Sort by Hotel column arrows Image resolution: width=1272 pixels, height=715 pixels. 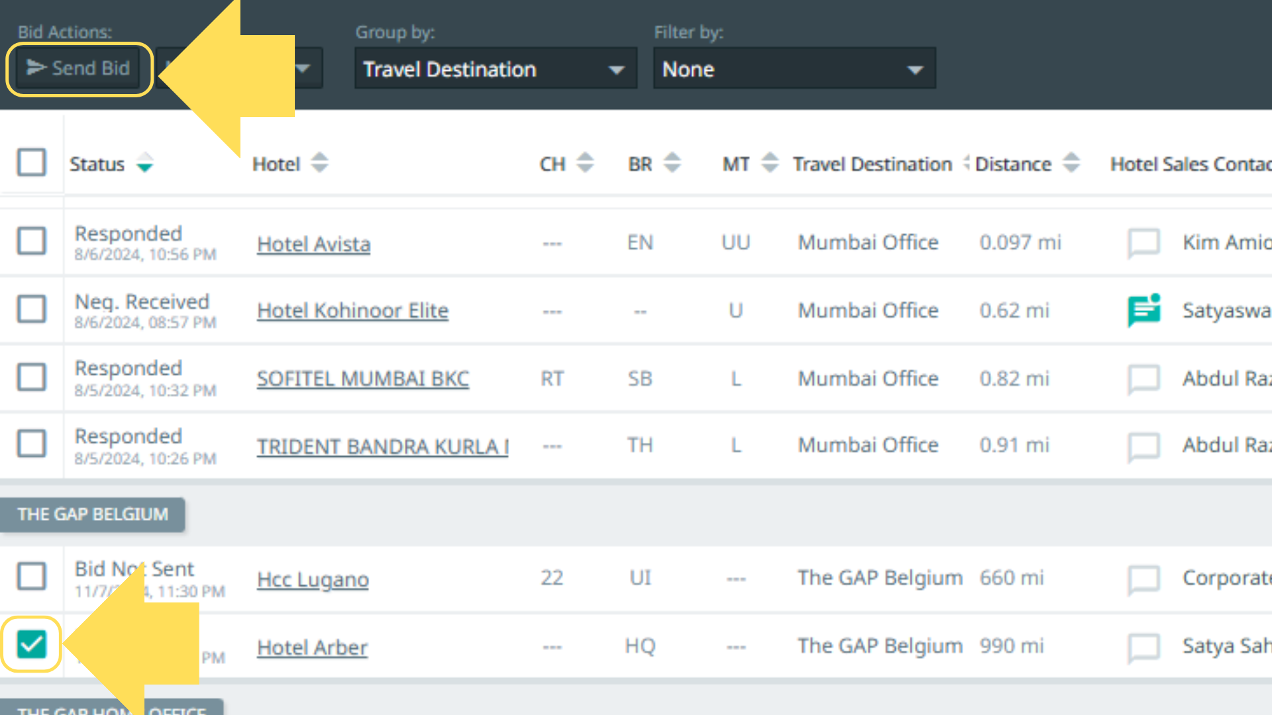pyautogui.click(x=319, y=163)
